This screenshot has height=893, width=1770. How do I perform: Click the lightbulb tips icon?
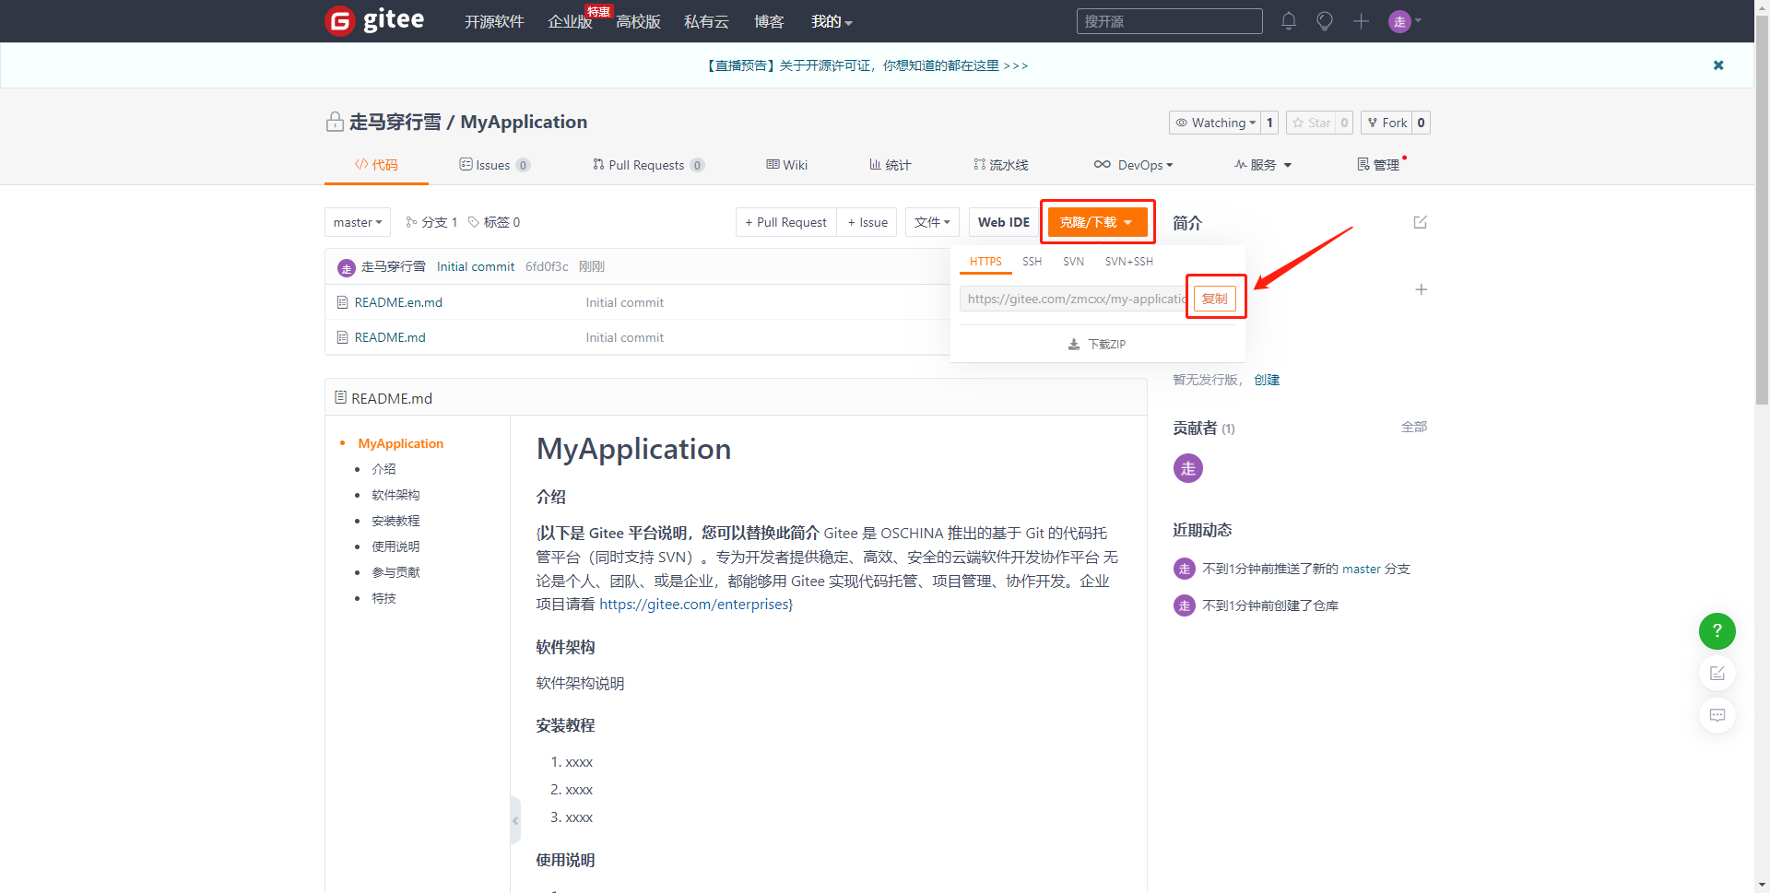tap(1325, 21)
